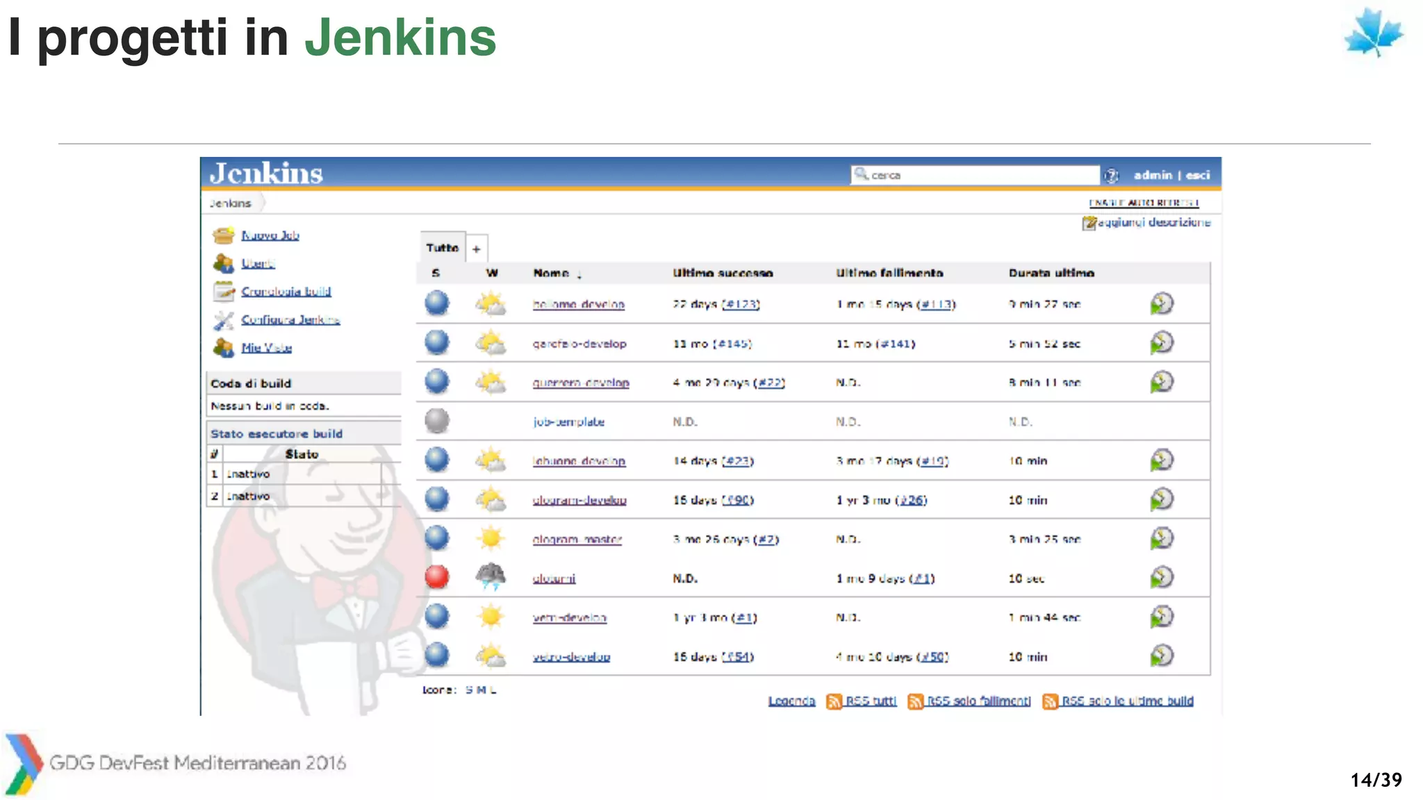The image size is (1423, 800).
Task: Open the Utenti link
Action: (x=258, y=263)
